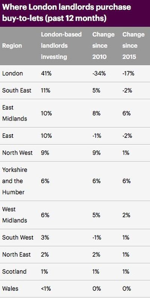
Task: Click the Region column header
Action: [x=12, y=46]
